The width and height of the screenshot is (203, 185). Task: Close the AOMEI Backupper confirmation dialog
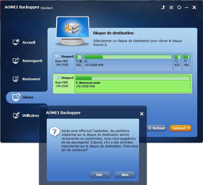(x=142, y=114)
